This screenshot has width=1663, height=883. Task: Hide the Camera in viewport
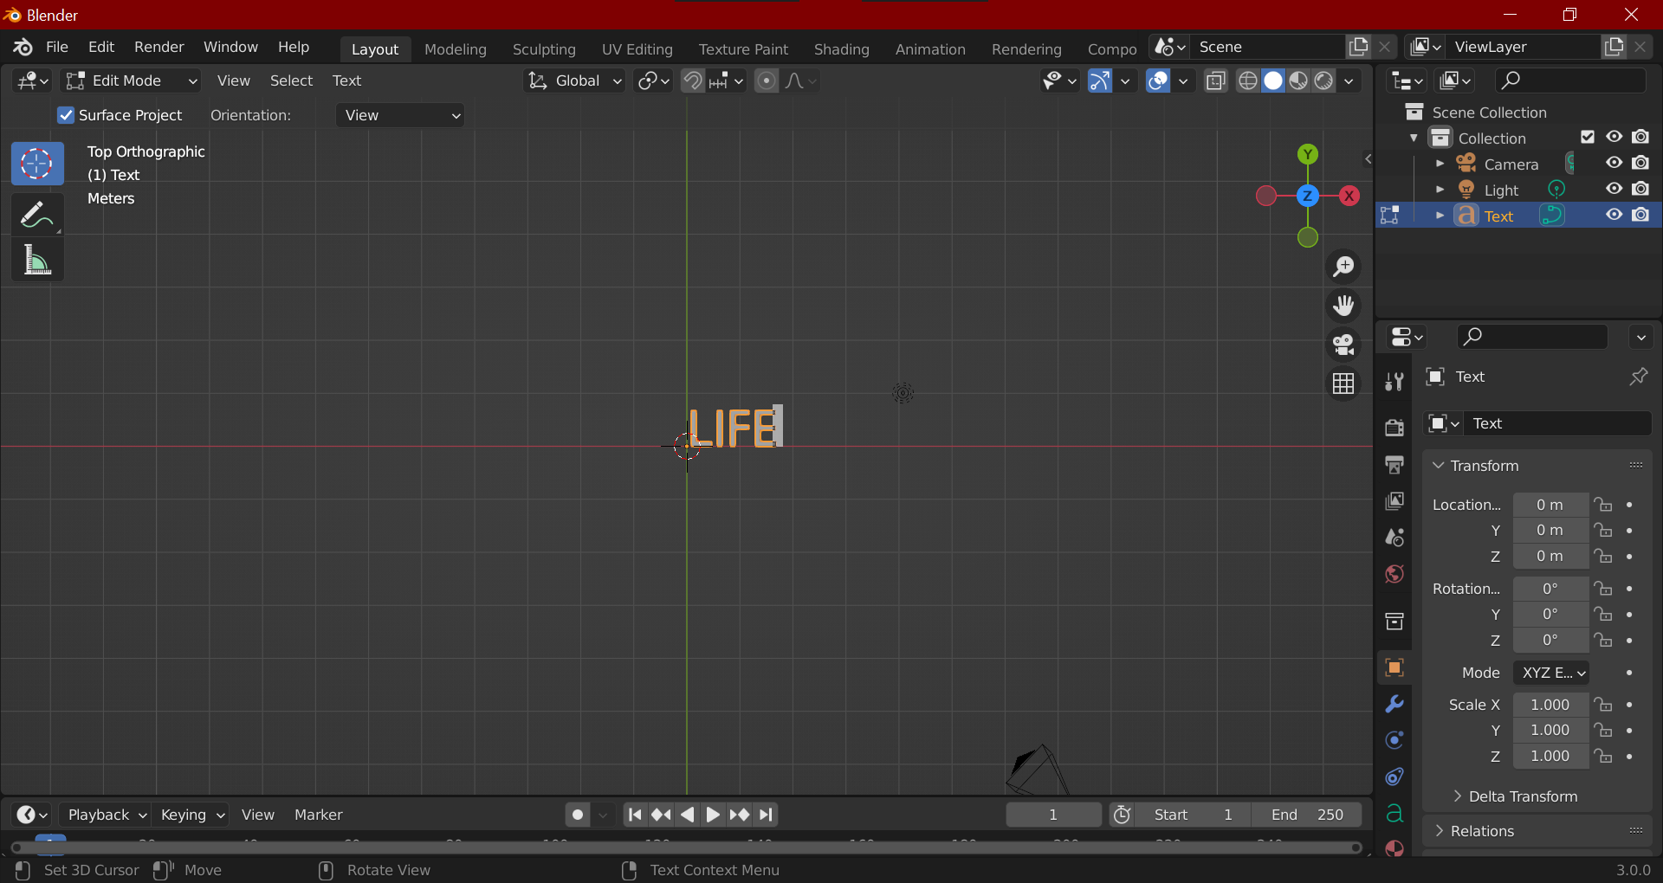point(1614,163)
